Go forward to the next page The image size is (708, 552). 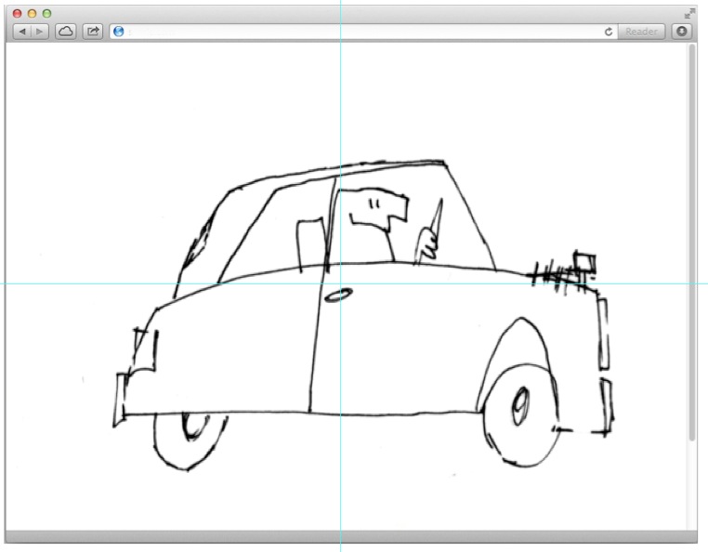tap(40, 32)
